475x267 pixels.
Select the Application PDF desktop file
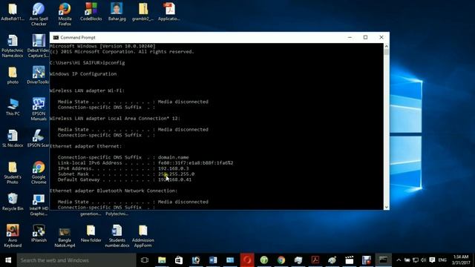[169, 12]
